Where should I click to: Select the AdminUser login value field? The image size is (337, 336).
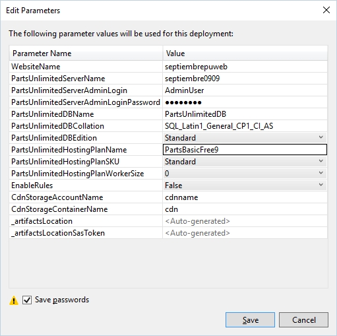click(245, 90)
